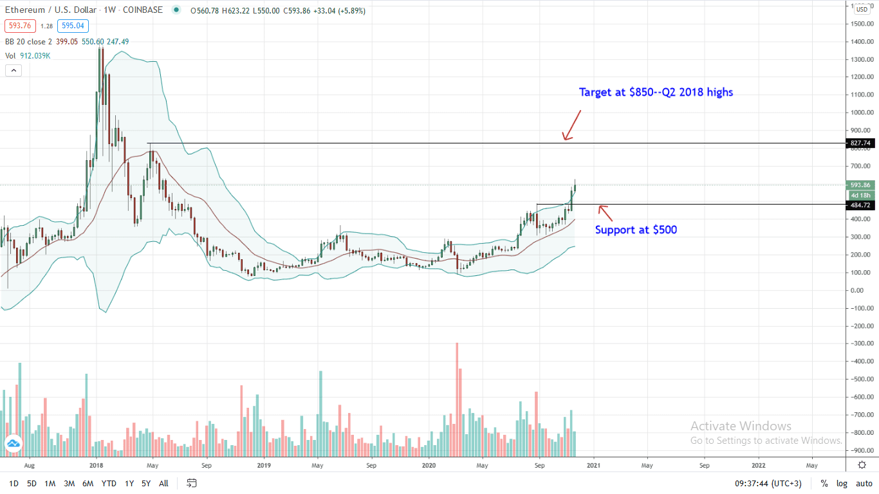The width and height of the screenshot is (879, 494).
Task: Click the 1W interval label in title
Action: (109, 11)
